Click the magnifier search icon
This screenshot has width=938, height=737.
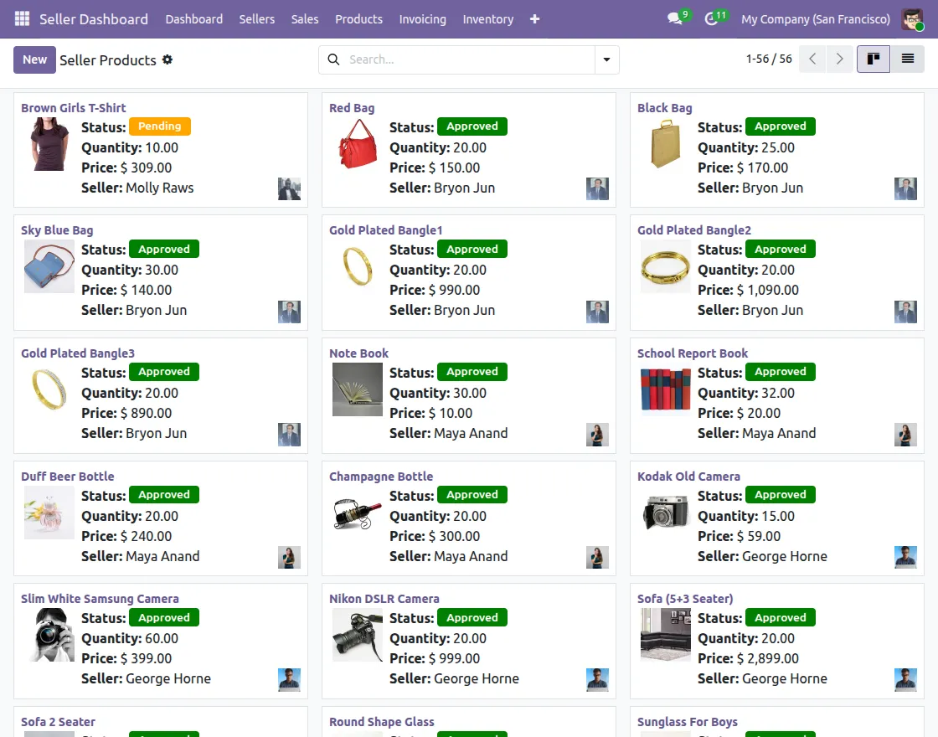(x=334, y=59)
